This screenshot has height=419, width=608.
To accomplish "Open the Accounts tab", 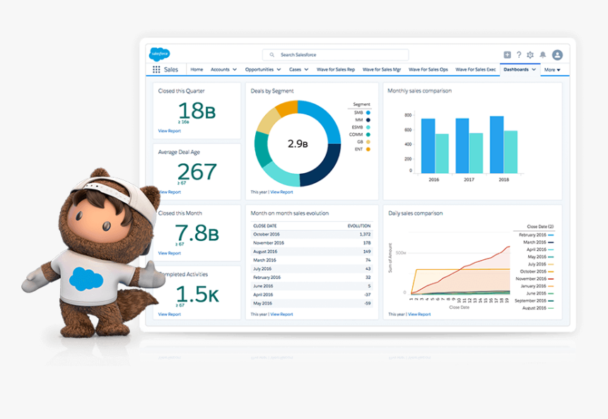I will (220, 69).
